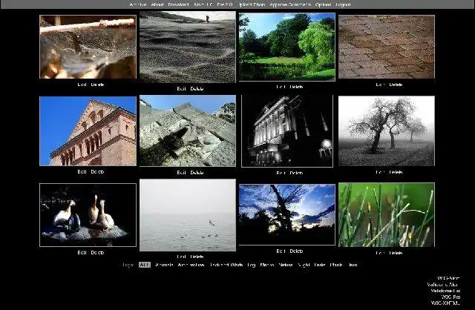Delete the sand dunes photo
This screenshot has height=310, width=475.
point(197,89)
